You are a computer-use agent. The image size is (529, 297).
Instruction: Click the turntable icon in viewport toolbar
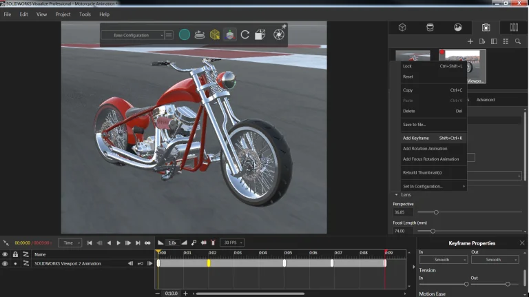click(199, 34)
